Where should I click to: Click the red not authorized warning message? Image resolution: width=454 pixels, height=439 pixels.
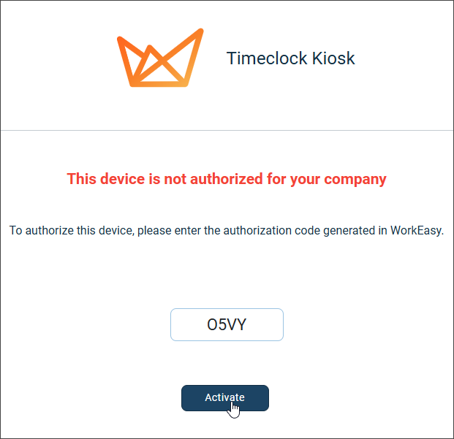tap(227, 179)
